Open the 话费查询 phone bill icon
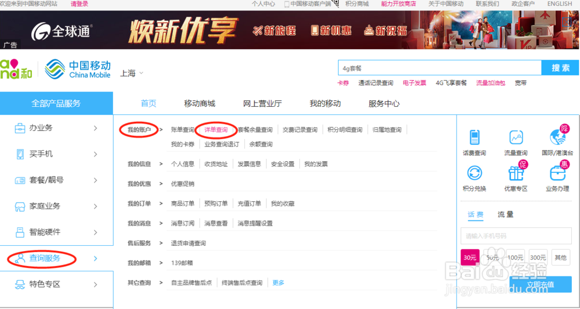 click(474, 137)
